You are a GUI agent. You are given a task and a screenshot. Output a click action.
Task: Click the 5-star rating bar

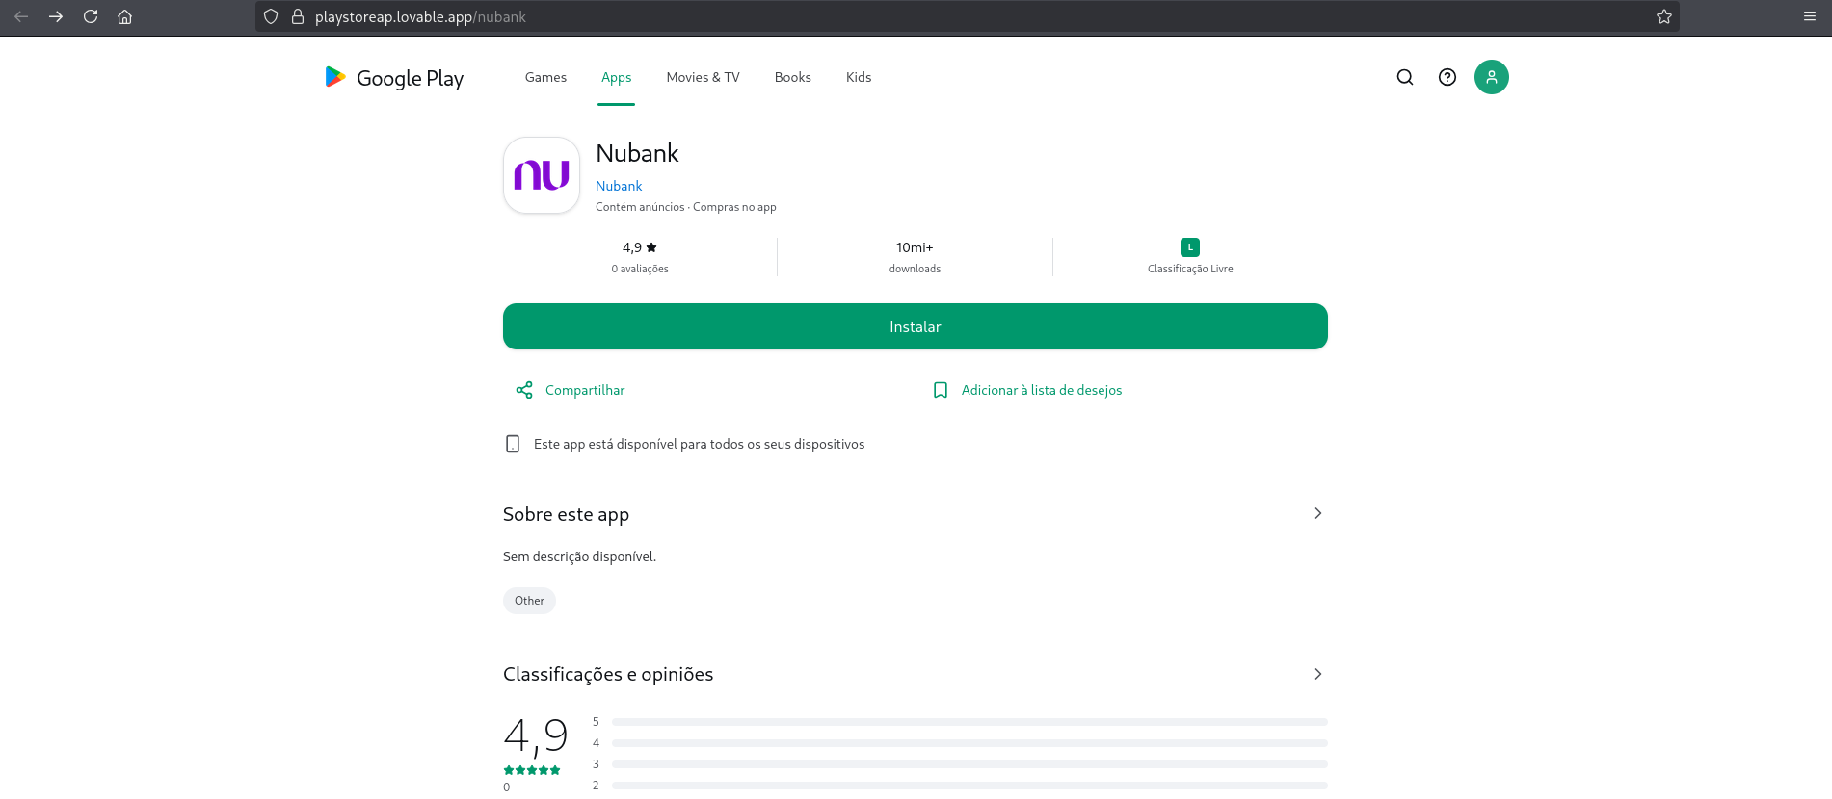click(x=969, y=722)
